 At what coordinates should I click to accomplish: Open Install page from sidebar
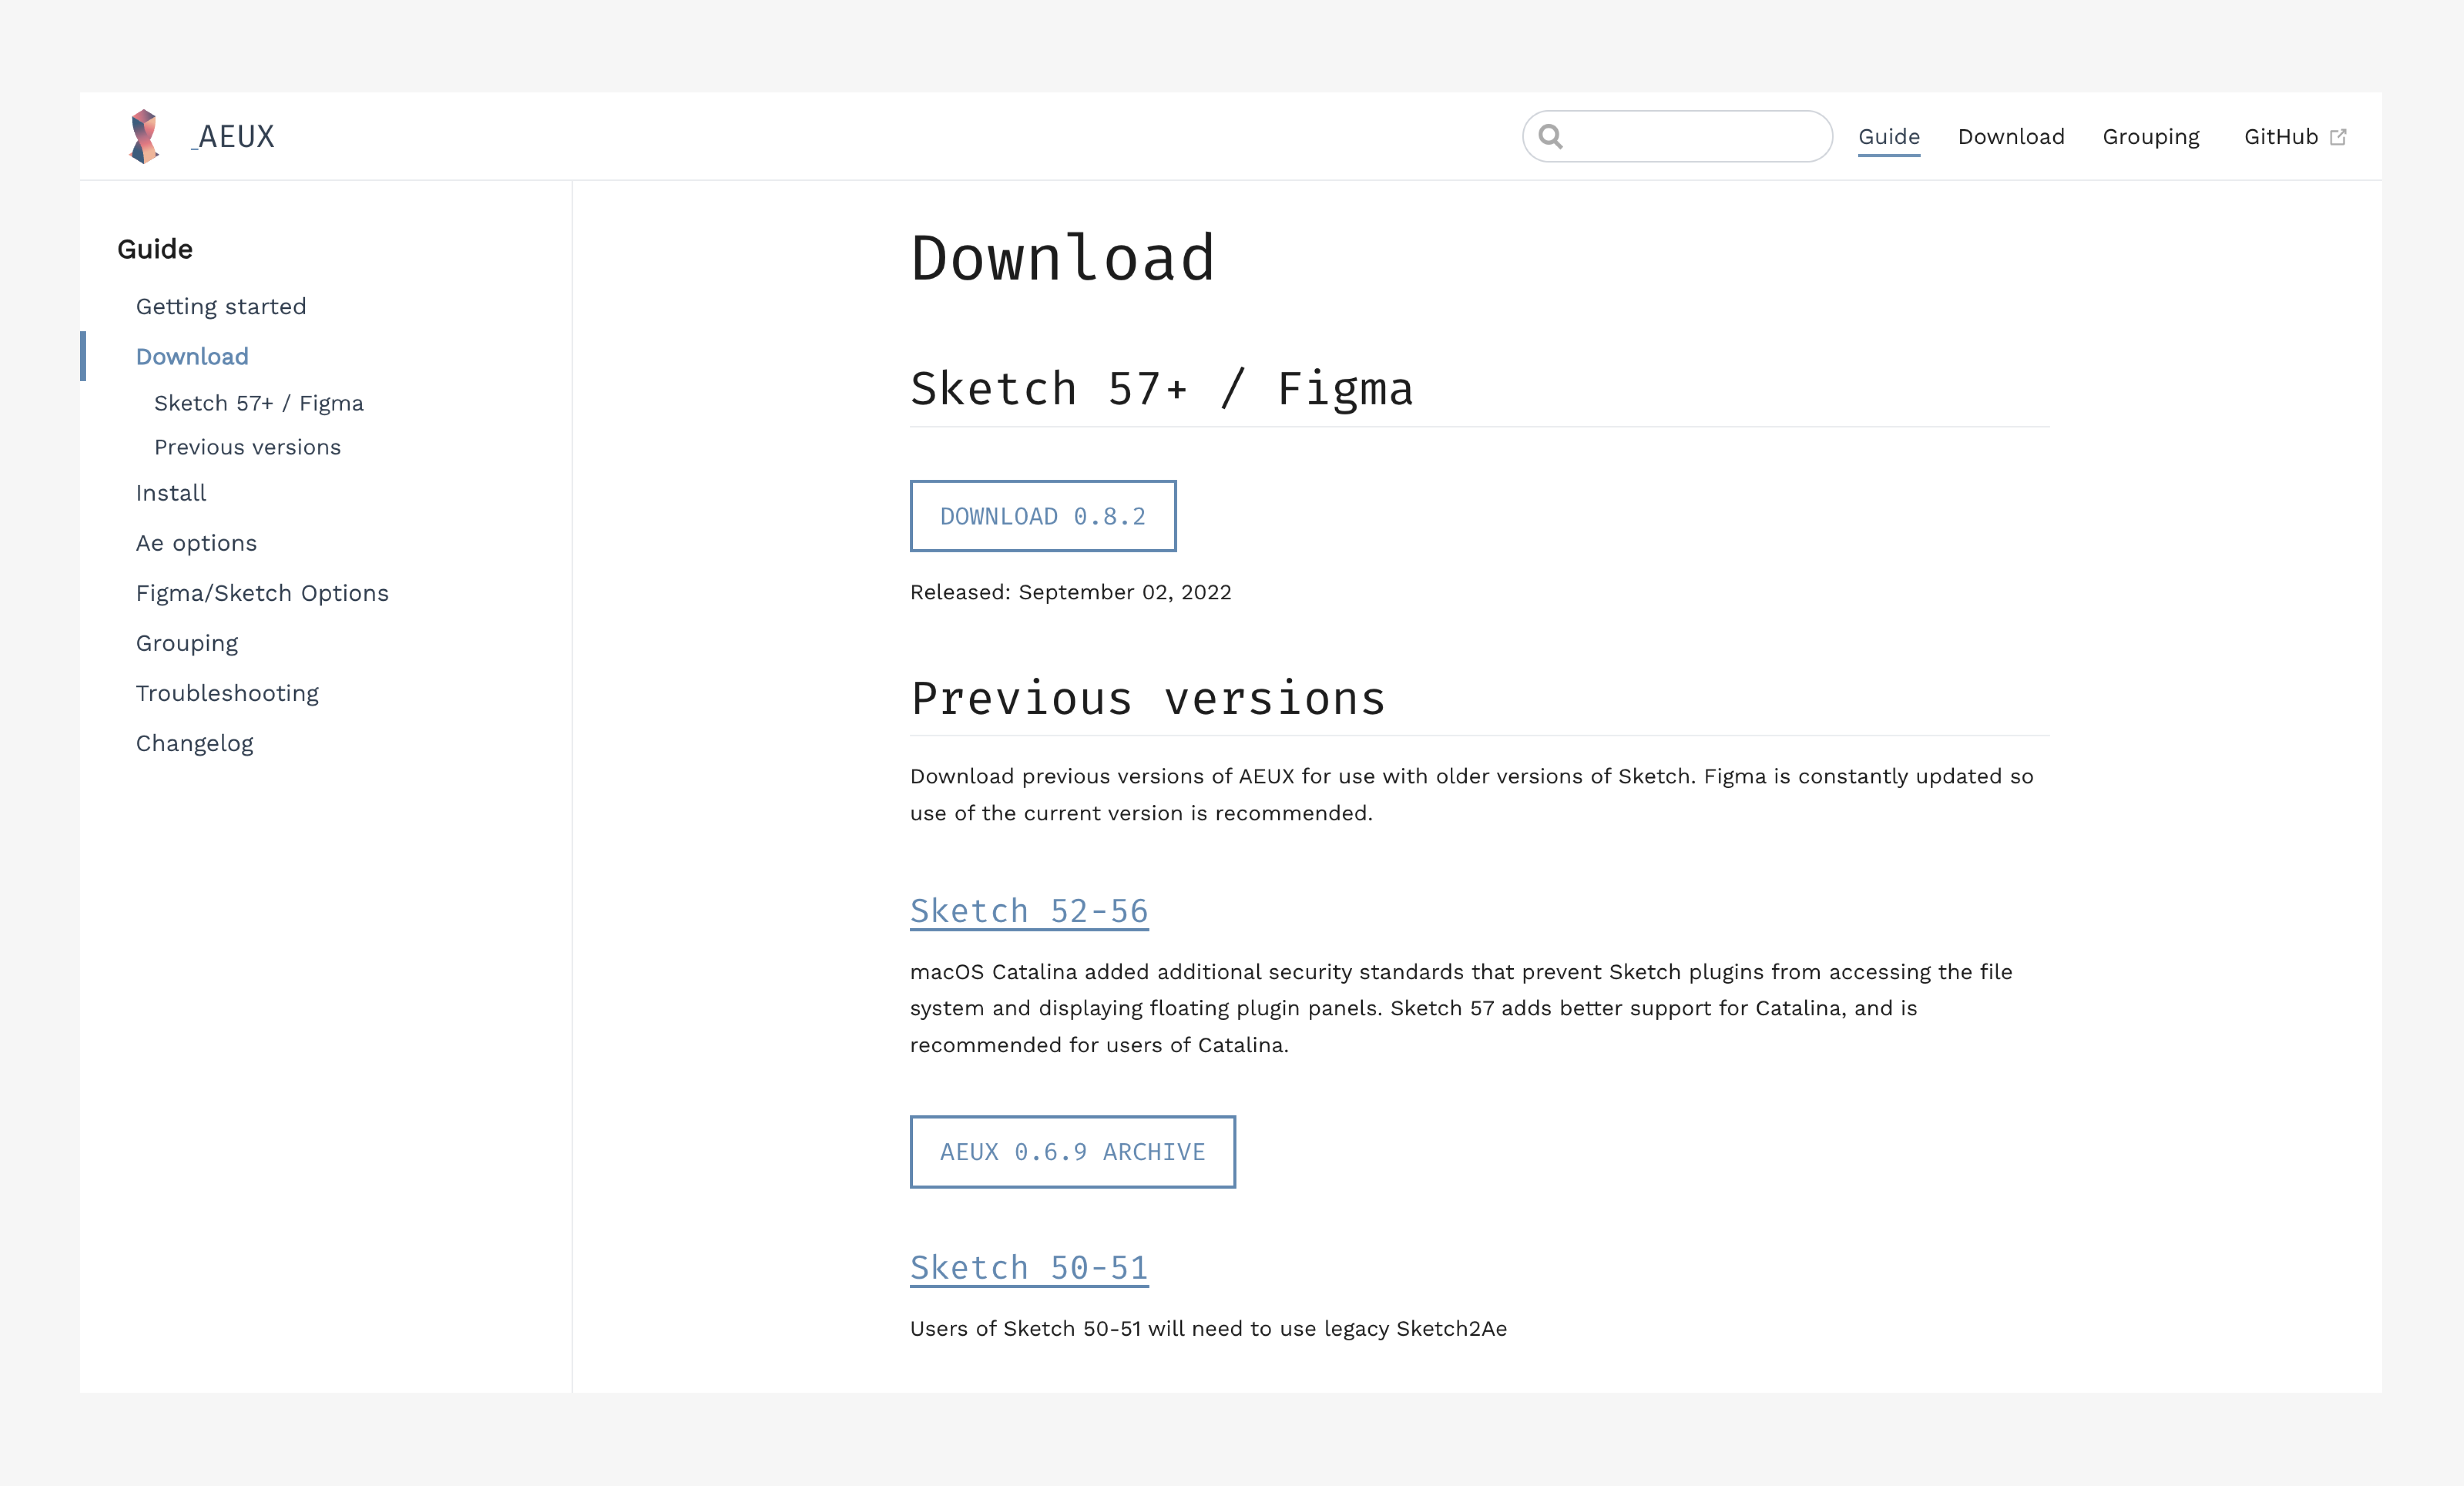click(x=171, y=493)
